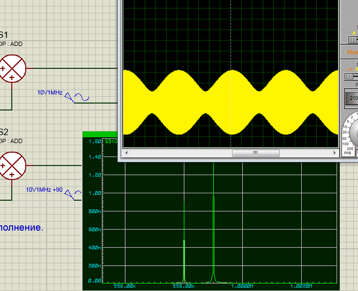
Task: Click the spectrum graph green title bar
Action: (100, 134)
